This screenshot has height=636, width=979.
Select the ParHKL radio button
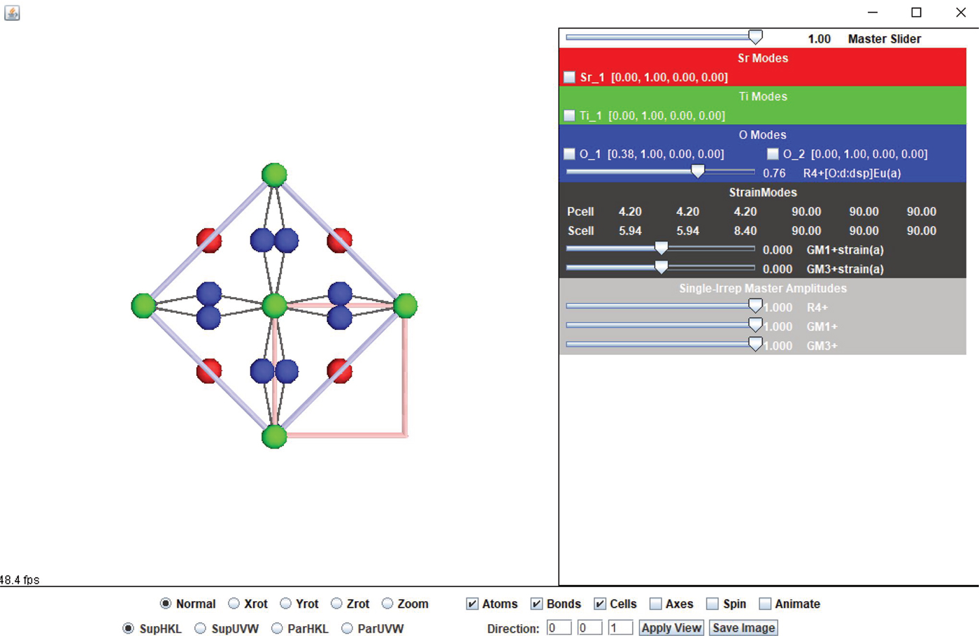click(x=277, y=628)
